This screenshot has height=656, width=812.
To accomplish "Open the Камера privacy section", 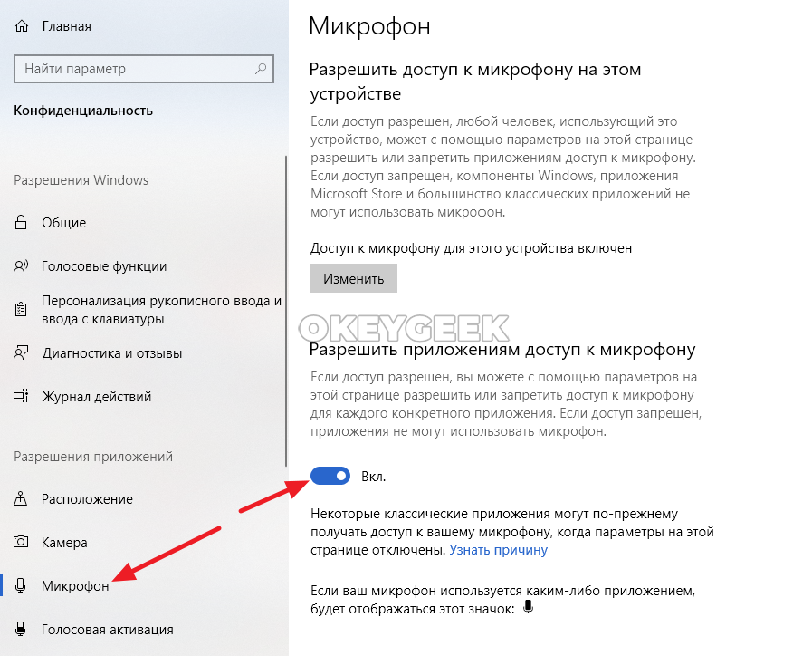I will coord(64,543).
